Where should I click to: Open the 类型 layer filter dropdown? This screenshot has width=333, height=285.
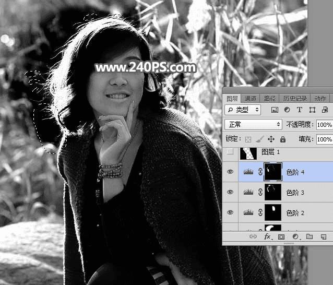pos(243,110)
